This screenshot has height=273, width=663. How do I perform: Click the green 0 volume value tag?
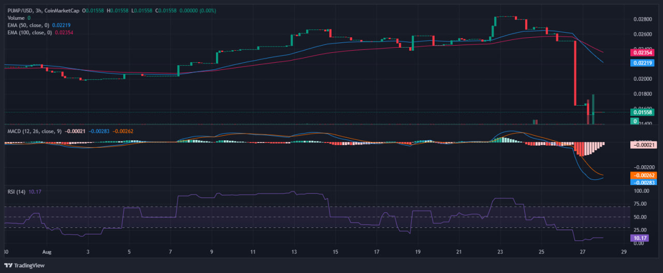point(635,121)
